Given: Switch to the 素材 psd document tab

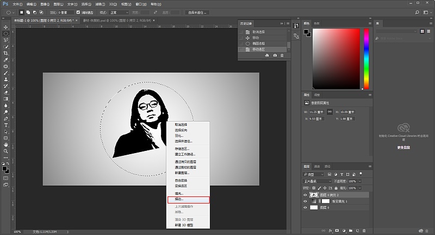Looking at the screenshot, I should pyautogui.click(x=117, y=21).
